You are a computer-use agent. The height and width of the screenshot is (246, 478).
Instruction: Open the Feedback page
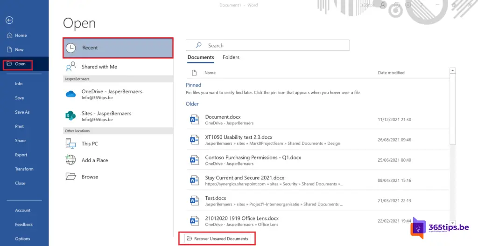24,225
